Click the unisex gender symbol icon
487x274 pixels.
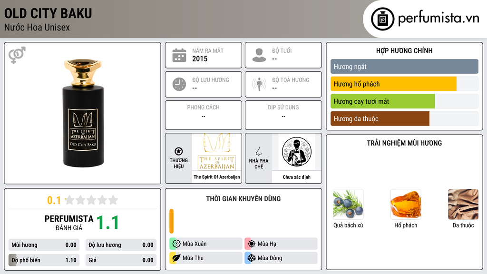click(x=17, y=55)
